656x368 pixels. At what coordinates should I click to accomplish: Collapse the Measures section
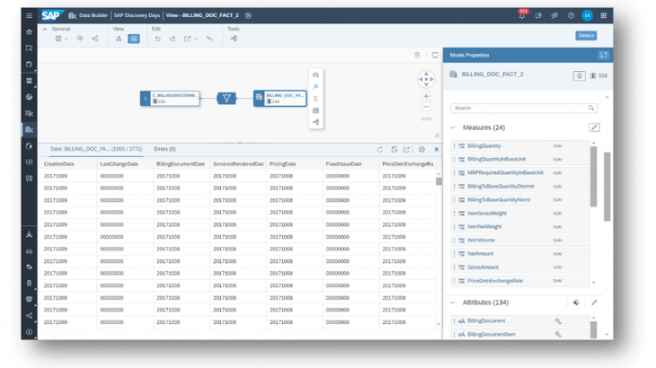[x=454, y=127]
